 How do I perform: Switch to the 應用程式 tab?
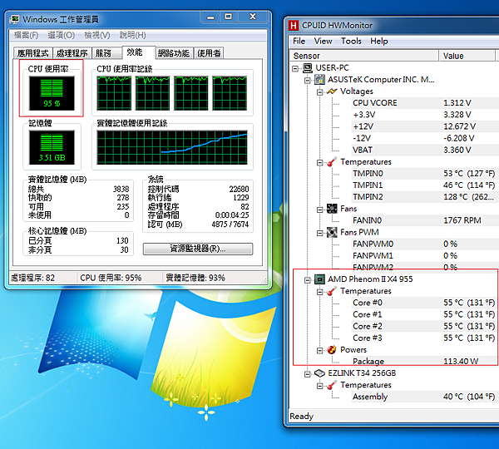coord(32,53)
